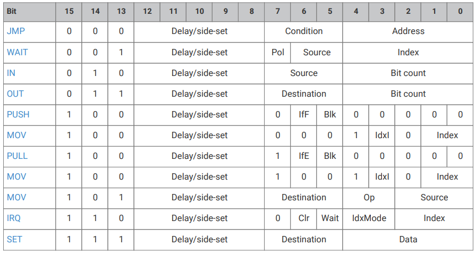The image size is (475, 254).
Task: Follow the OUT instruction link
Action: point(15,94)
